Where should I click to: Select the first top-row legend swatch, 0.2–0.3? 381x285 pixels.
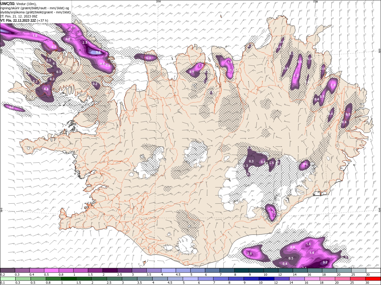[7, 270]
